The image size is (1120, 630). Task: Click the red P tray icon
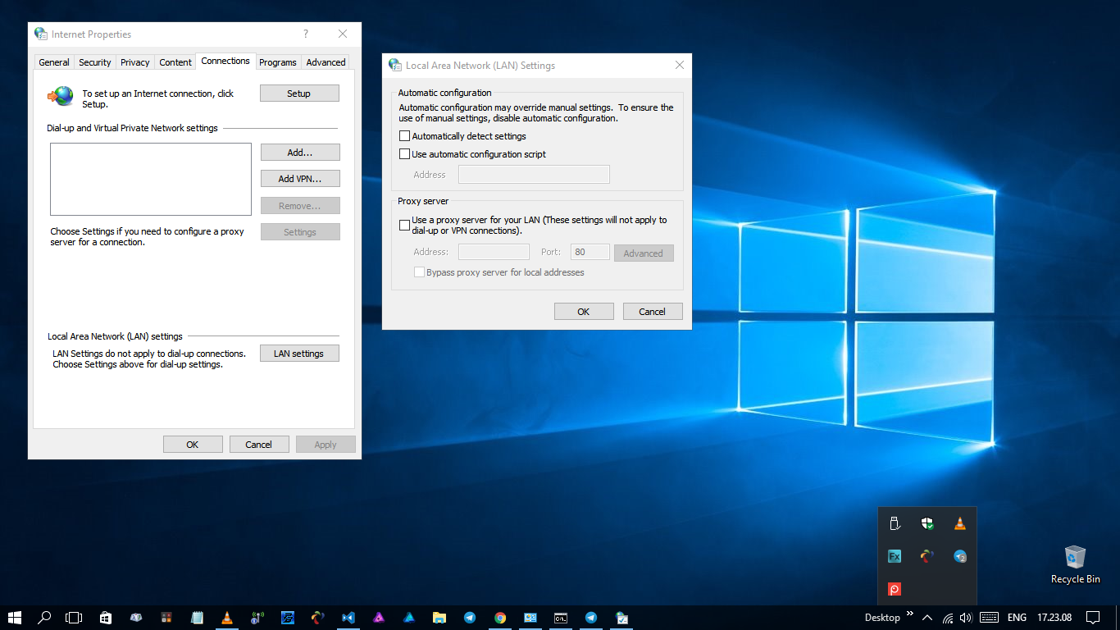coord(895,589)
